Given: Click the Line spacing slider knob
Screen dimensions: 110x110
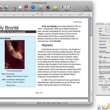Looking at the screenshot, I should point(105,58).
